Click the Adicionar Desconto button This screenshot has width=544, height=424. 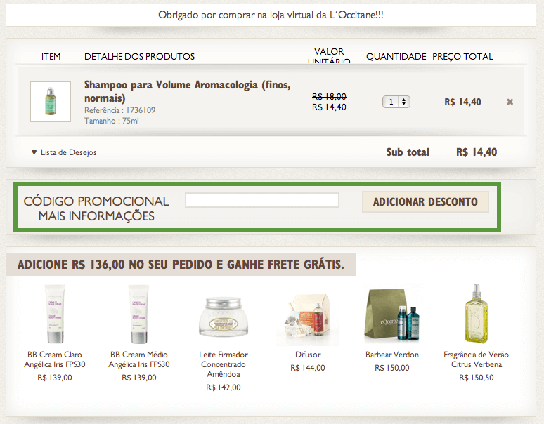pyautogui.click(x=425, y=201)
